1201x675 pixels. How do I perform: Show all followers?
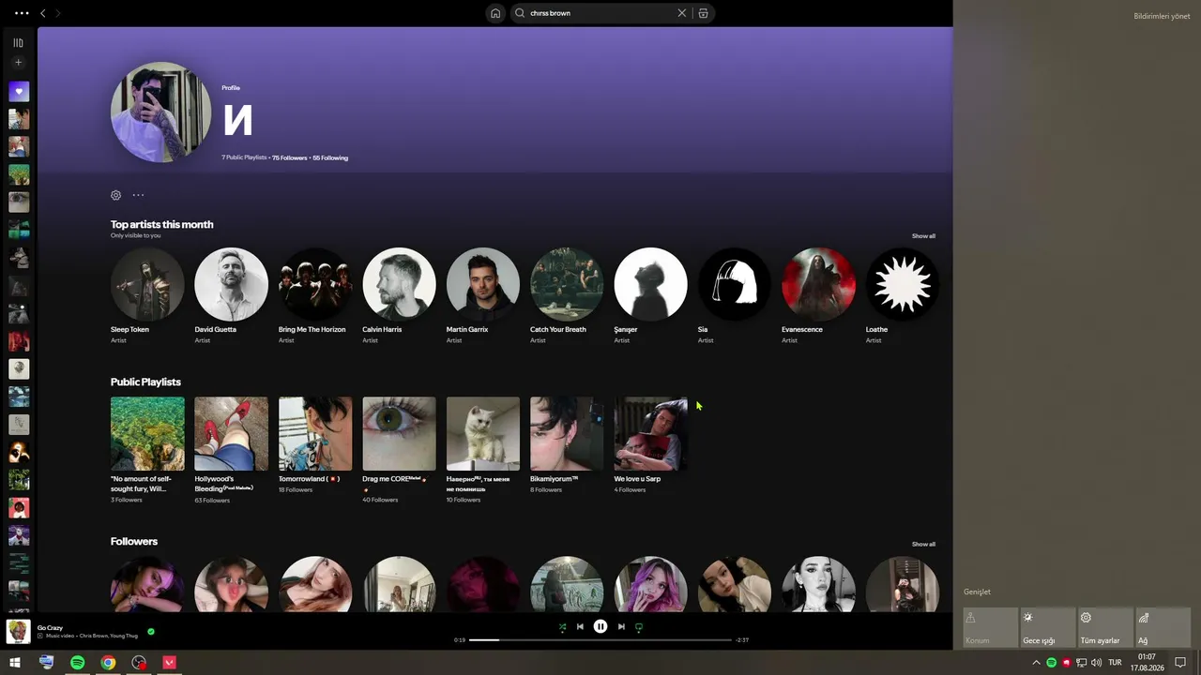point(923,544)
